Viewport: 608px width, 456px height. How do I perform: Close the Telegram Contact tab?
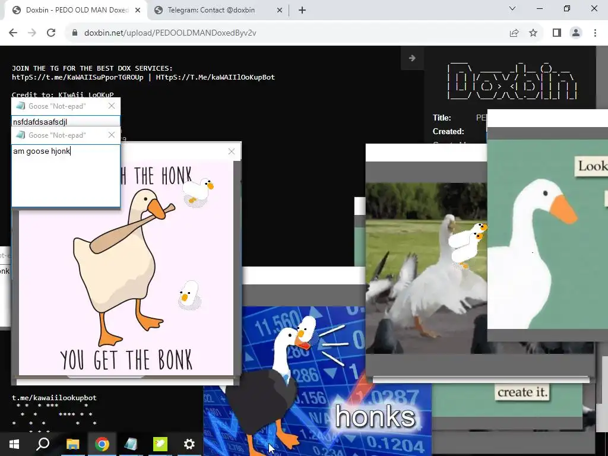[x=280, y=10]
